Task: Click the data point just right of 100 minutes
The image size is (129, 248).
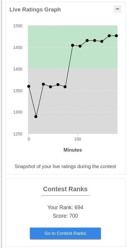Action: (80, 46)
